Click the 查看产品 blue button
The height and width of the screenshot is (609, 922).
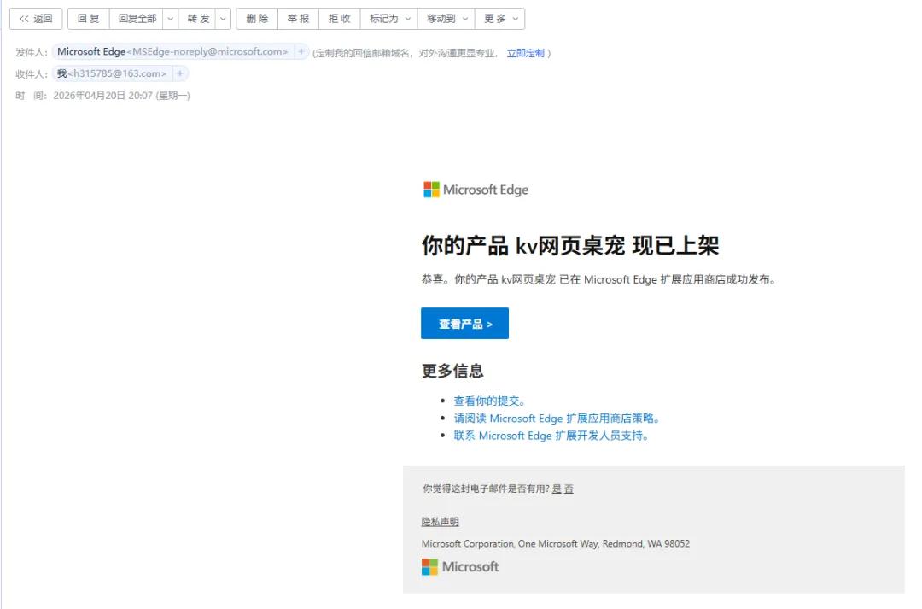(x=464, y=323)
